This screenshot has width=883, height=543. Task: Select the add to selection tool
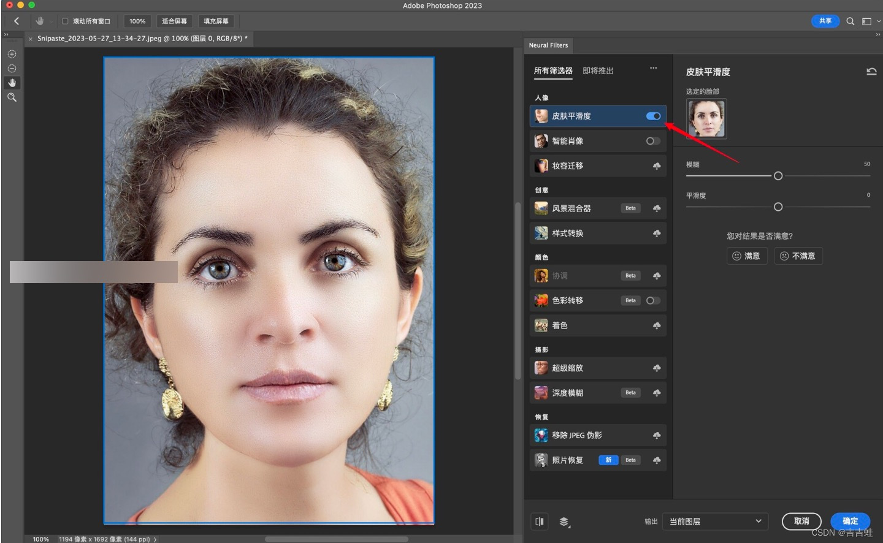click(x=12, y=54)
